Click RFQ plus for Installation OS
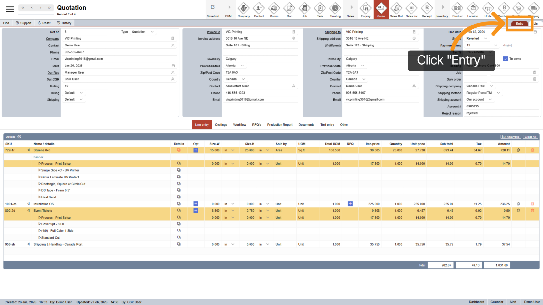Image resolution: width=543 pixels, height=305 pixels. point(350,204)
